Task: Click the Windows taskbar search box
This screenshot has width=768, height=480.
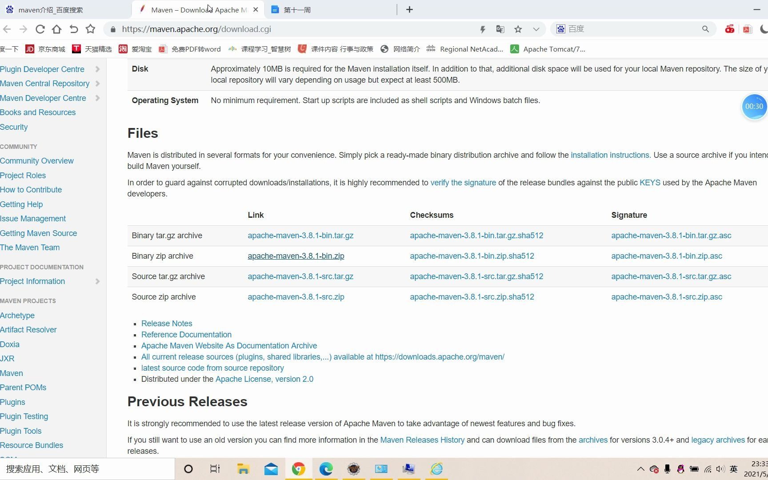Action: (88, 469)
